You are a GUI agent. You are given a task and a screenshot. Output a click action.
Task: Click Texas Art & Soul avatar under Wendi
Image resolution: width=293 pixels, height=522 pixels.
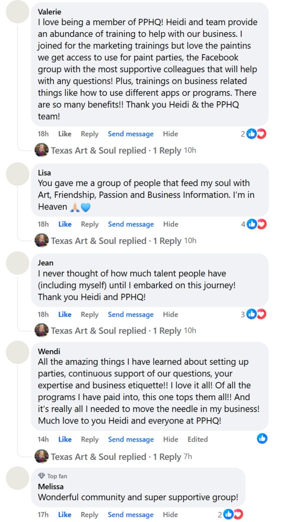coord(42,456)
